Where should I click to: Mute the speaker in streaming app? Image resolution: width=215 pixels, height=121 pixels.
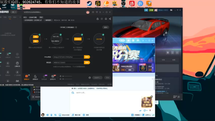(60, 79)
